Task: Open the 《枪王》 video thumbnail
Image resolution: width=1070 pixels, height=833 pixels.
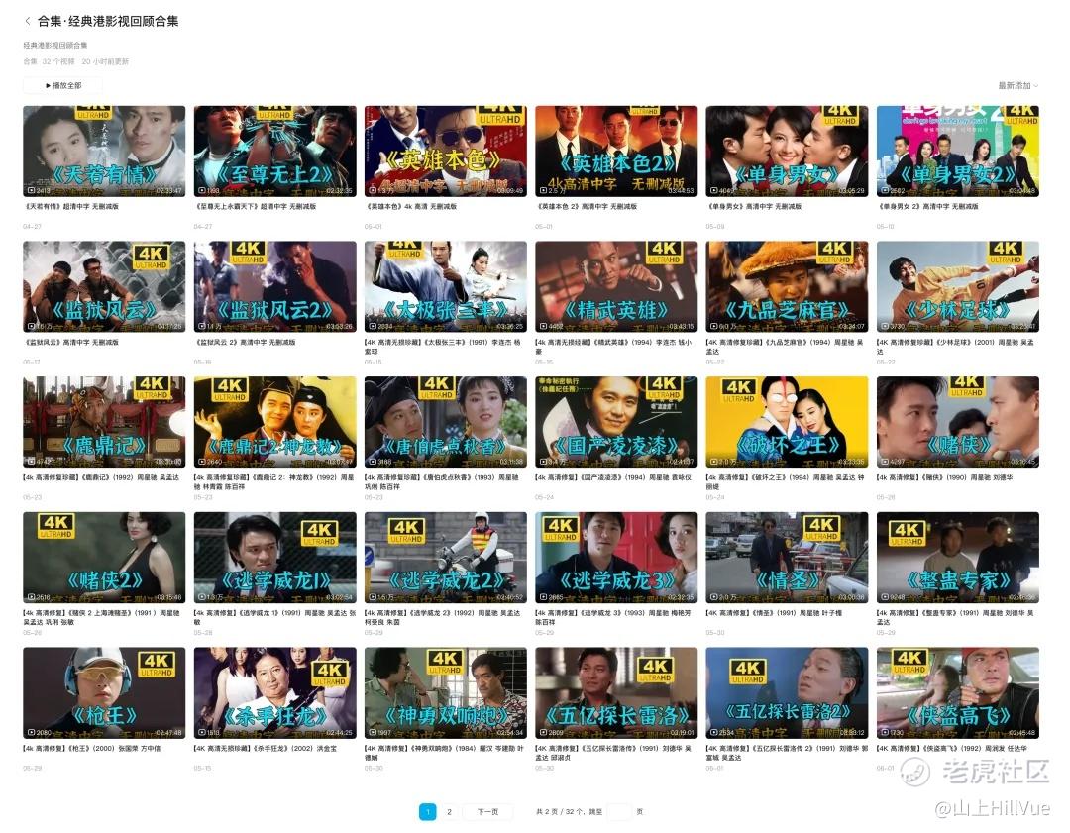Action: click(104, 693)
